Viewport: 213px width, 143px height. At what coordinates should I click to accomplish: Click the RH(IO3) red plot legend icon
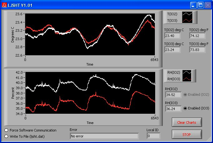[x=187, y=79]
